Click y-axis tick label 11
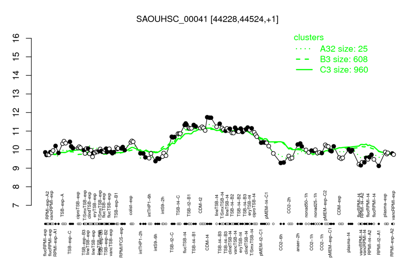Viewport: 418px width, 261px height. (16, 131)
